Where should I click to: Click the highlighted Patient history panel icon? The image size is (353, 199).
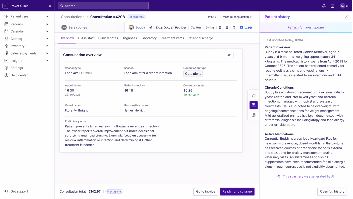pyautogui.click(x=253, y=105)
